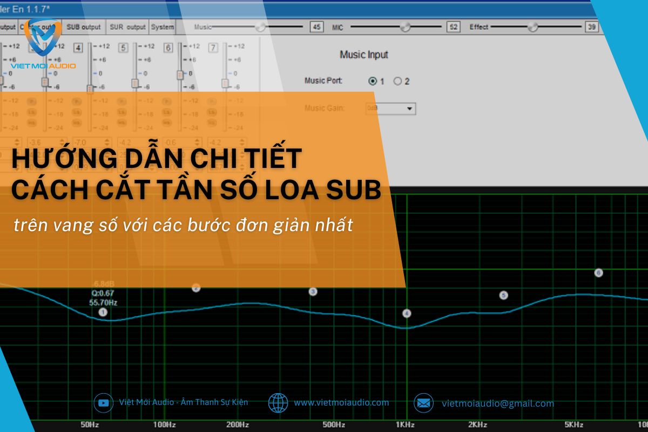Click the Effect level value box
This screenshot has height=432, width=648.
(x=592, y=27)
